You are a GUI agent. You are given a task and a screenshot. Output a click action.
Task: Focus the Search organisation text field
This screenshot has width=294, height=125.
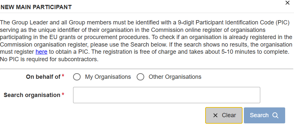coord(167,95)
